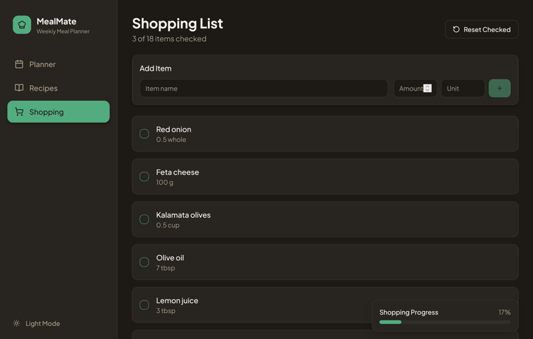
Task: Click the sun icon for Light Mode
Action: pos(17,324)
